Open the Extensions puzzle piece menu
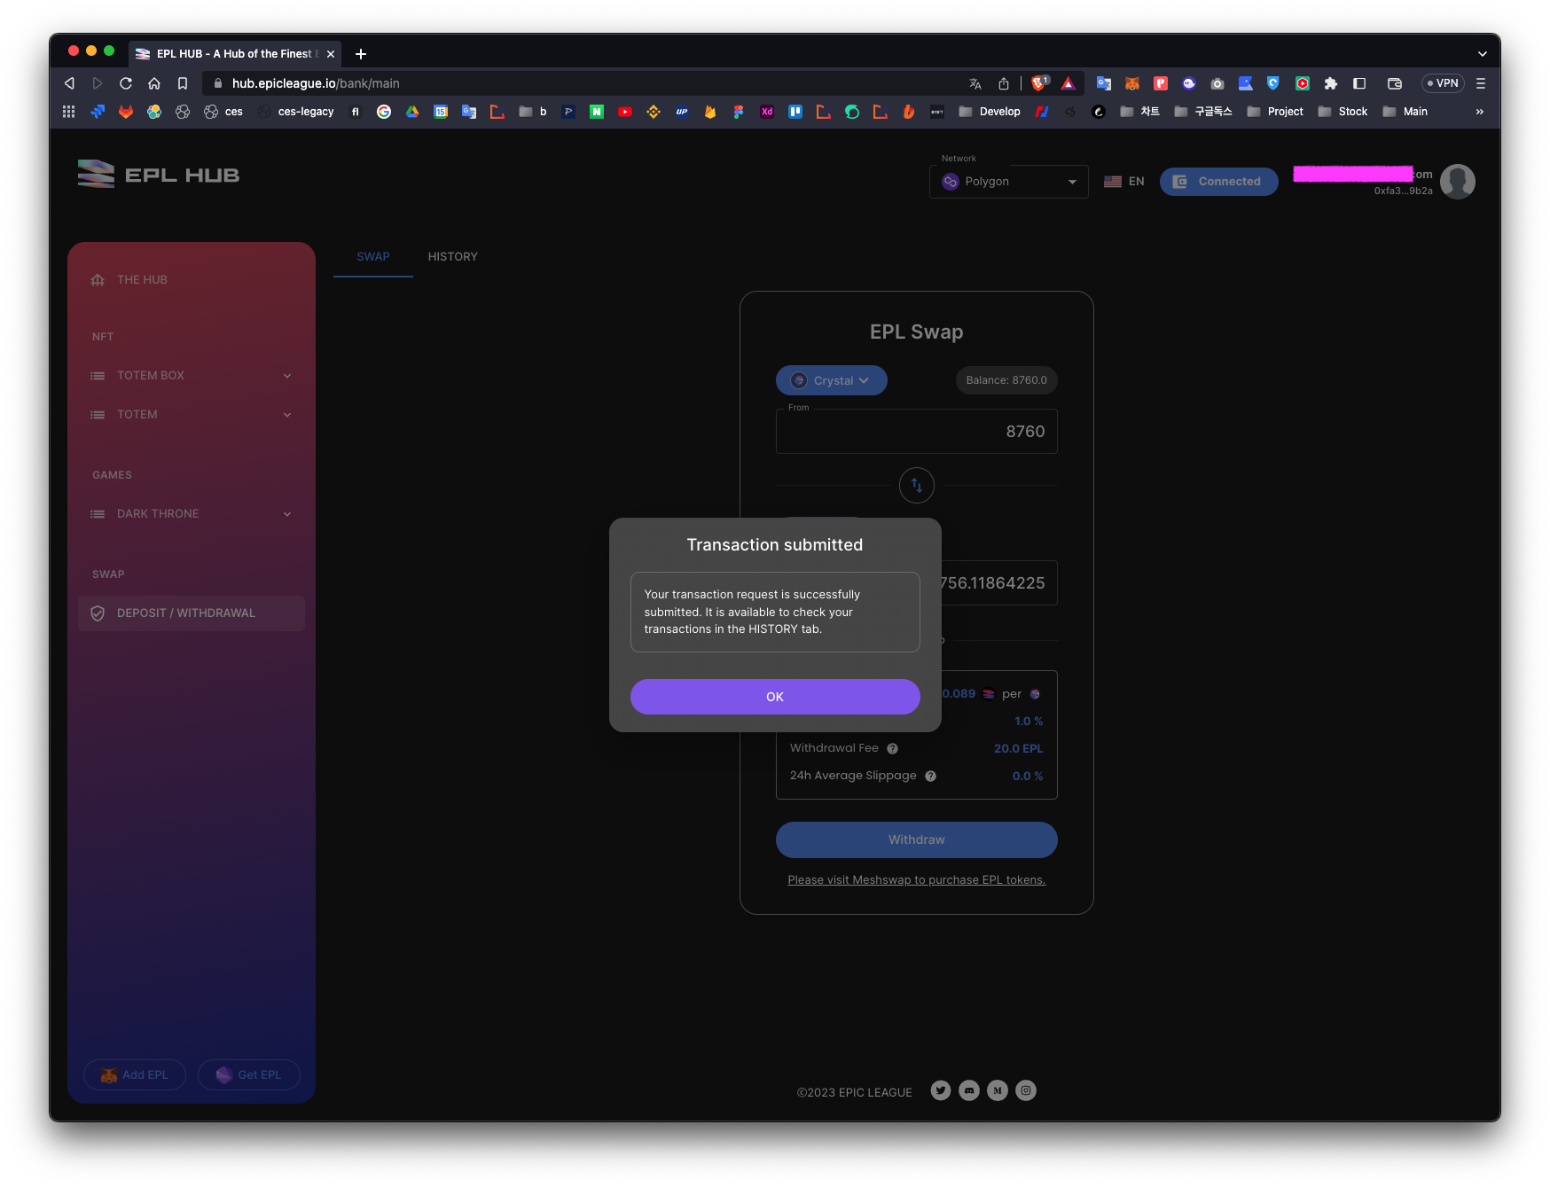This screenshot has height=1187, width=1550. (1331, 83)
